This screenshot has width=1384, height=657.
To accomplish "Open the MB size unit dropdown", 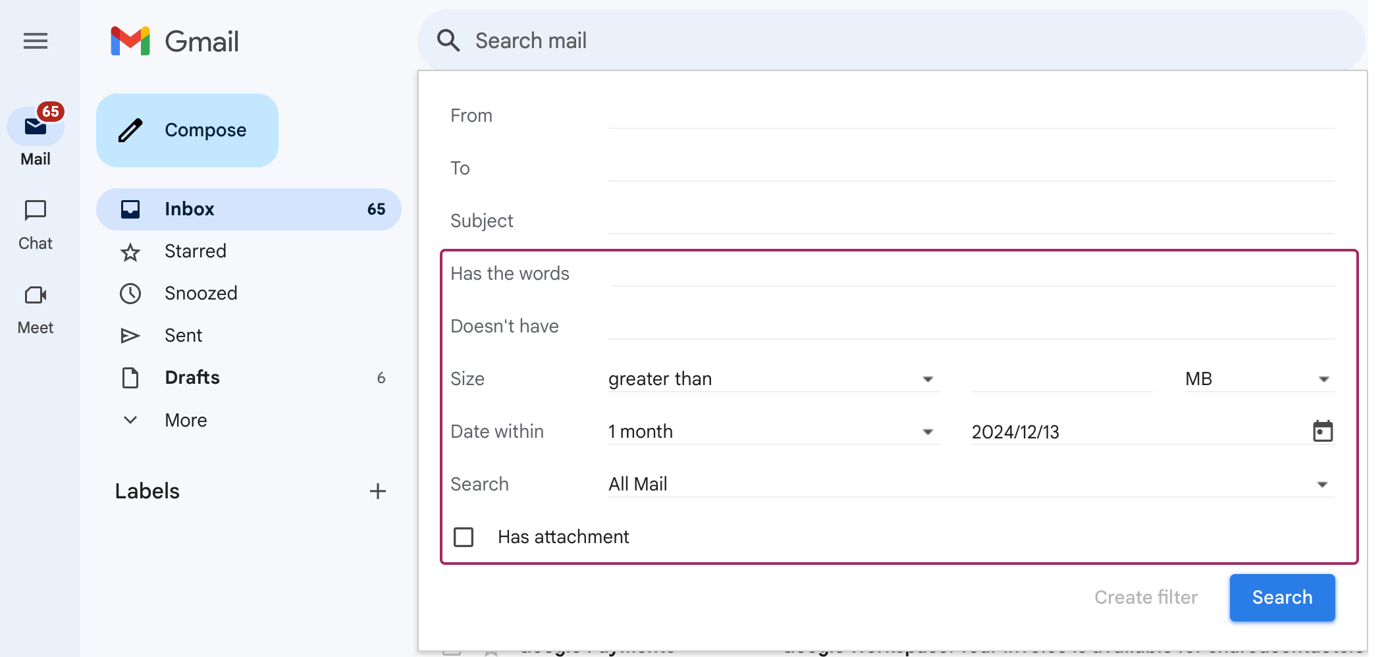I will point(1324,379).
